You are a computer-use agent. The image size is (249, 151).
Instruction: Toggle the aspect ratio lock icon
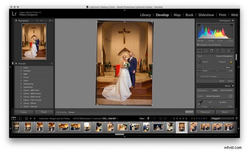[x=231, y=61]
